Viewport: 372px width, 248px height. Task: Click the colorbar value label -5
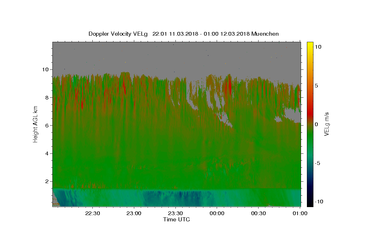coord(318,163)
